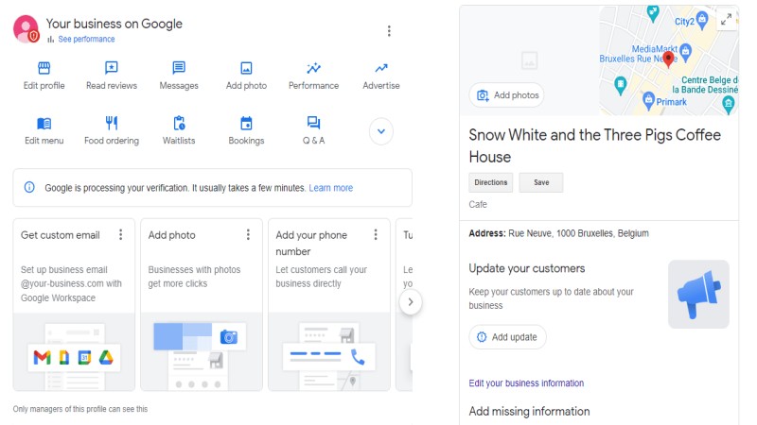Screen dimensions: 757x425
Task: Click Learn more about verification
Action: click(x=330, y=187)
